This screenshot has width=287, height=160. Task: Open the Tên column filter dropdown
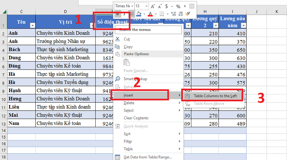33,25
